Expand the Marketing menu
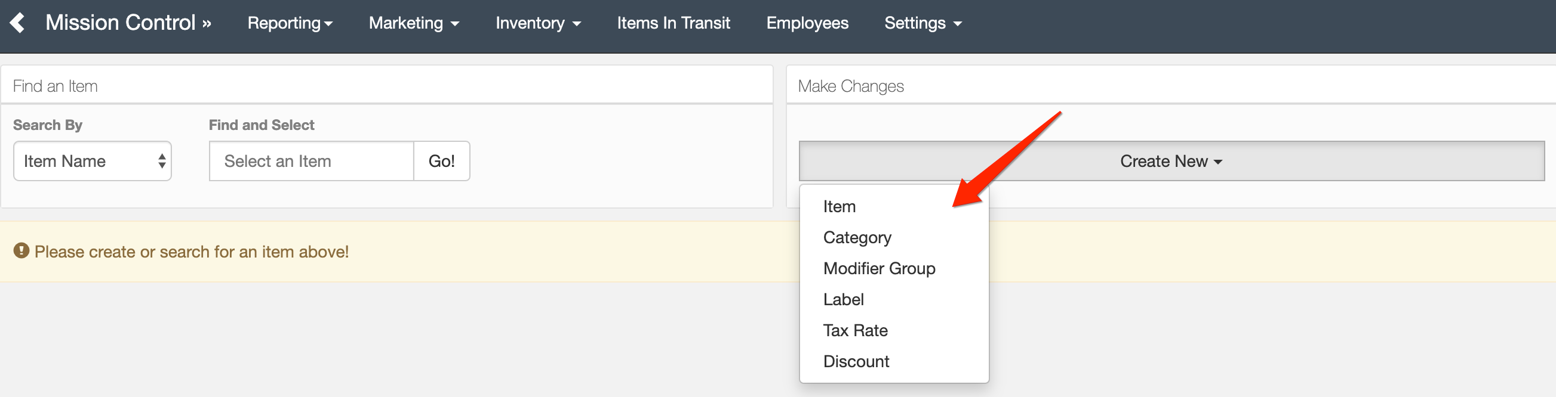This screenshot has width=1556, height=397. click(414, 23)
